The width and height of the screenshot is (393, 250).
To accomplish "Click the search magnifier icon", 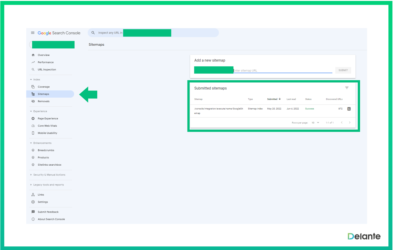I will (x=93, y=33).
